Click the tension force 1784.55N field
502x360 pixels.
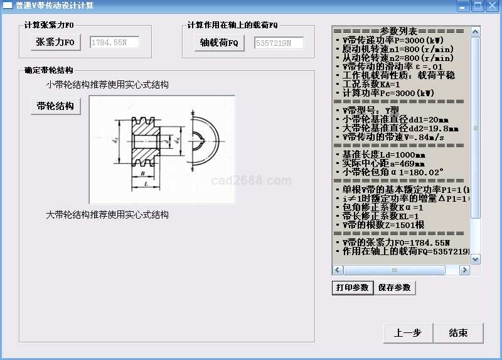(114, 43)
